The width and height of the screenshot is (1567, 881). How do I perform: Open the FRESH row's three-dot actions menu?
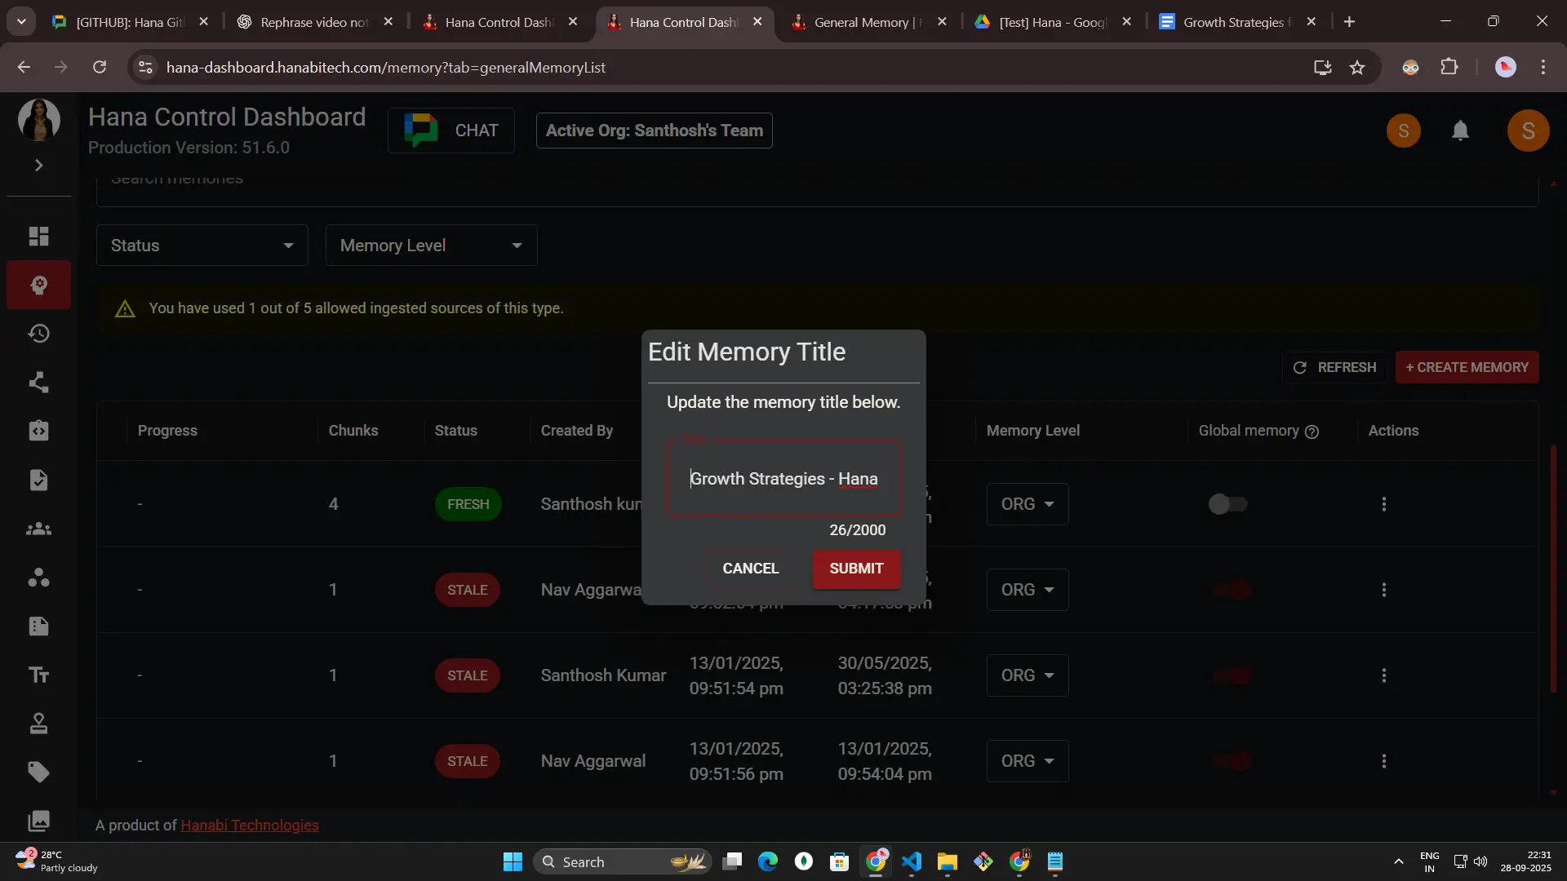(x=1383, y=504)
